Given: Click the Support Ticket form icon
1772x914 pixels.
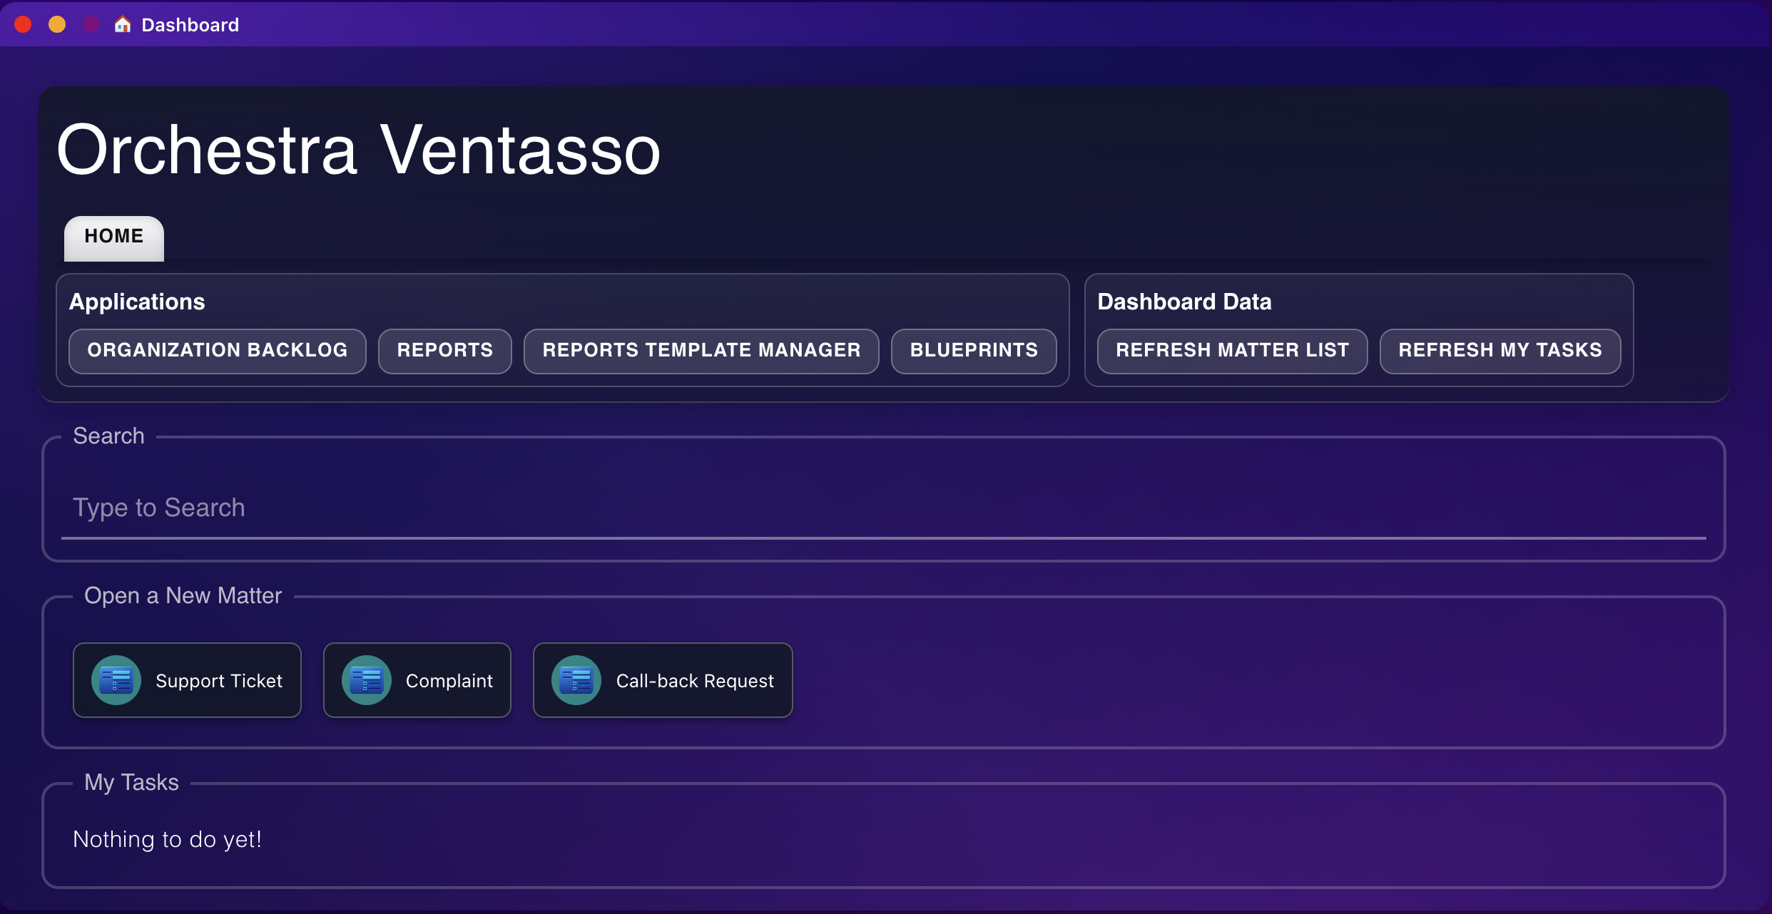Looking at the screenshot, I should coord(116,680).
